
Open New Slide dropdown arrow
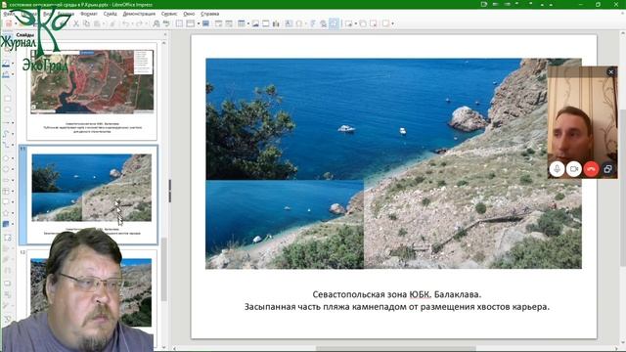coord(355,23)
